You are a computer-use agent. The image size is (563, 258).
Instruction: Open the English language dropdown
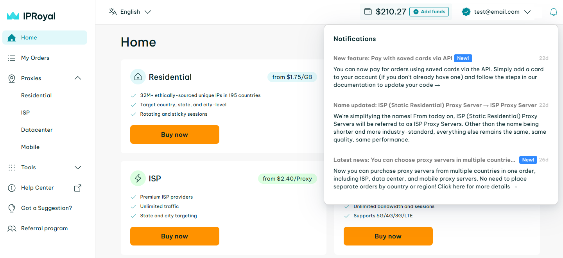pyautogui.click(x=130, y=12)
